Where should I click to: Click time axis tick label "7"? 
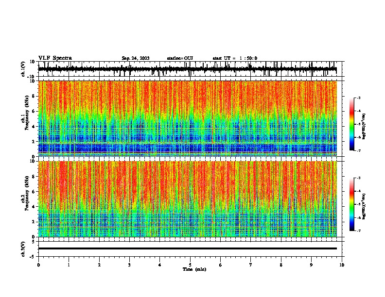click(251, 265)
